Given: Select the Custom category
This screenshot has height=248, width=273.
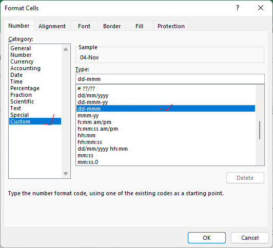Looking at the screenshot, I should point(35,121).
